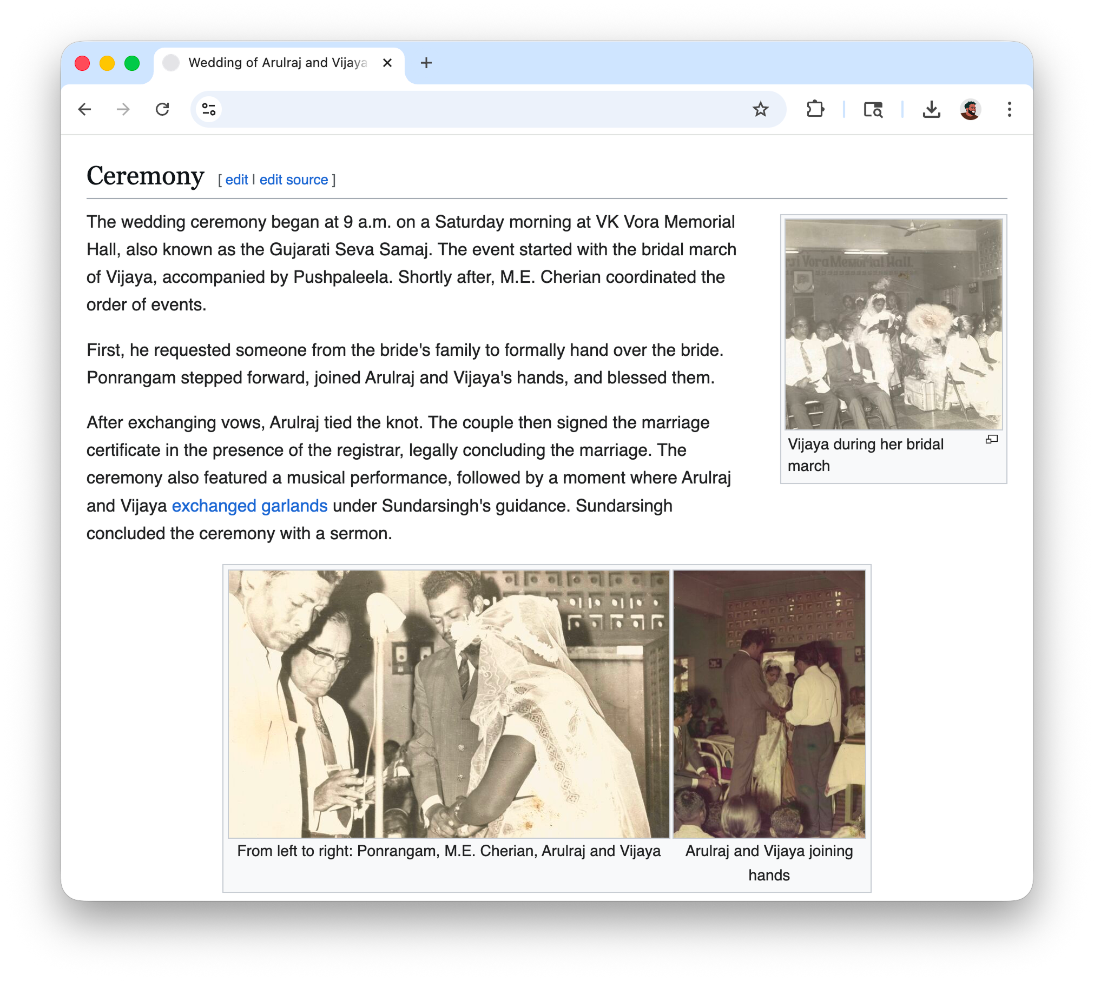Image resolution: width=1094 pixels, height=981 pixels.
Task: Select the Wedding of Arulraj and Vijaya tab
Action: (277, 63)
